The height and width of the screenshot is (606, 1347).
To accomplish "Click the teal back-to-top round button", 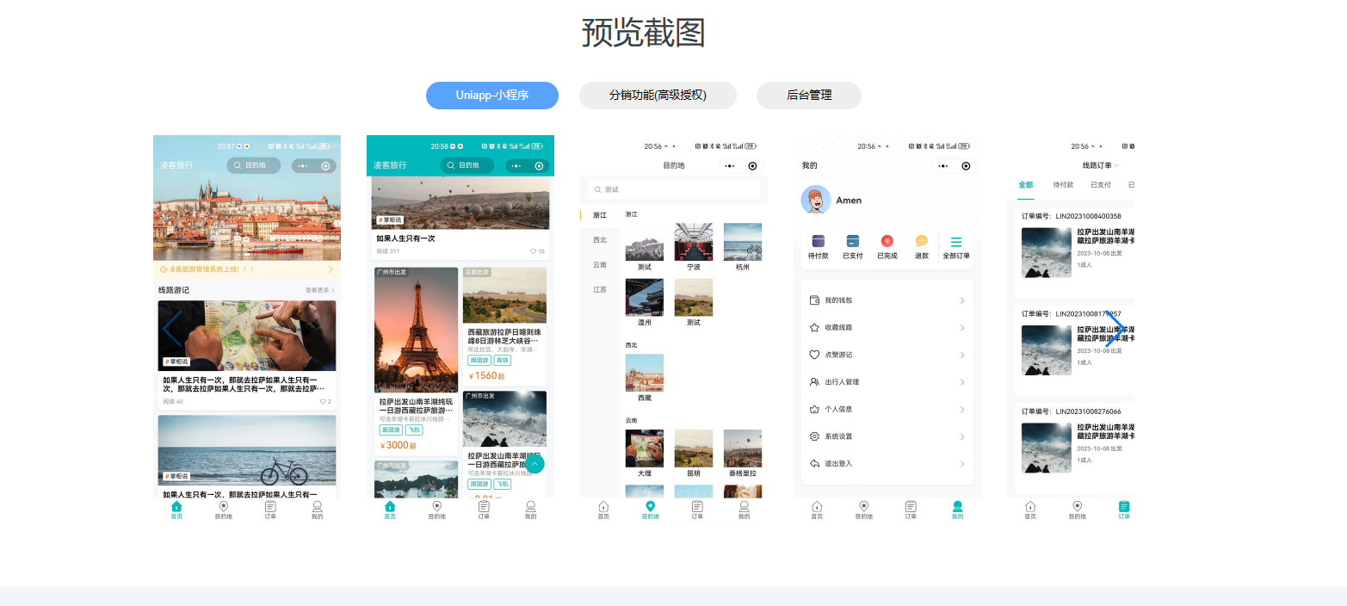I will [x=534, y=464].
